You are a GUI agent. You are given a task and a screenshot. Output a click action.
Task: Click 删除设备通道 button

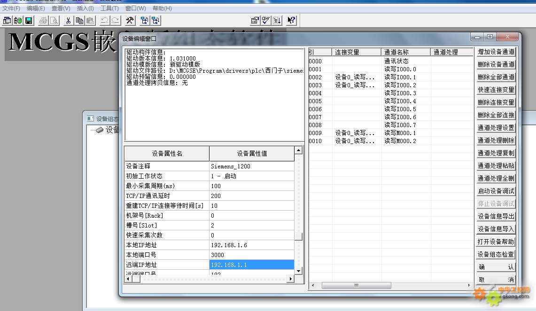496,65
